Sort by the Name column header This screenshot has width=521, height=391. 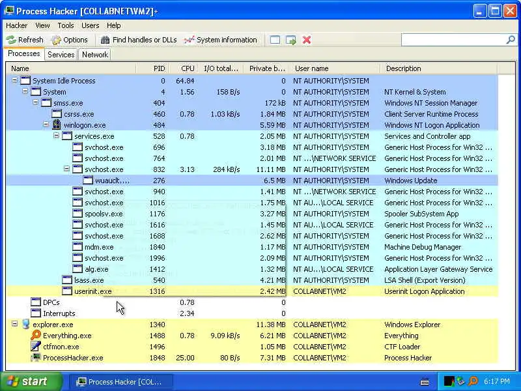[72, 68]
